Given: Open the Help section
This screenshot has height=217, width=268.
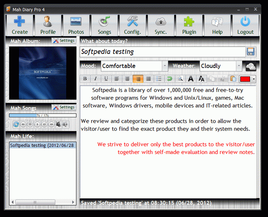Looking at the screenshot, I should (x=217, y=25).
